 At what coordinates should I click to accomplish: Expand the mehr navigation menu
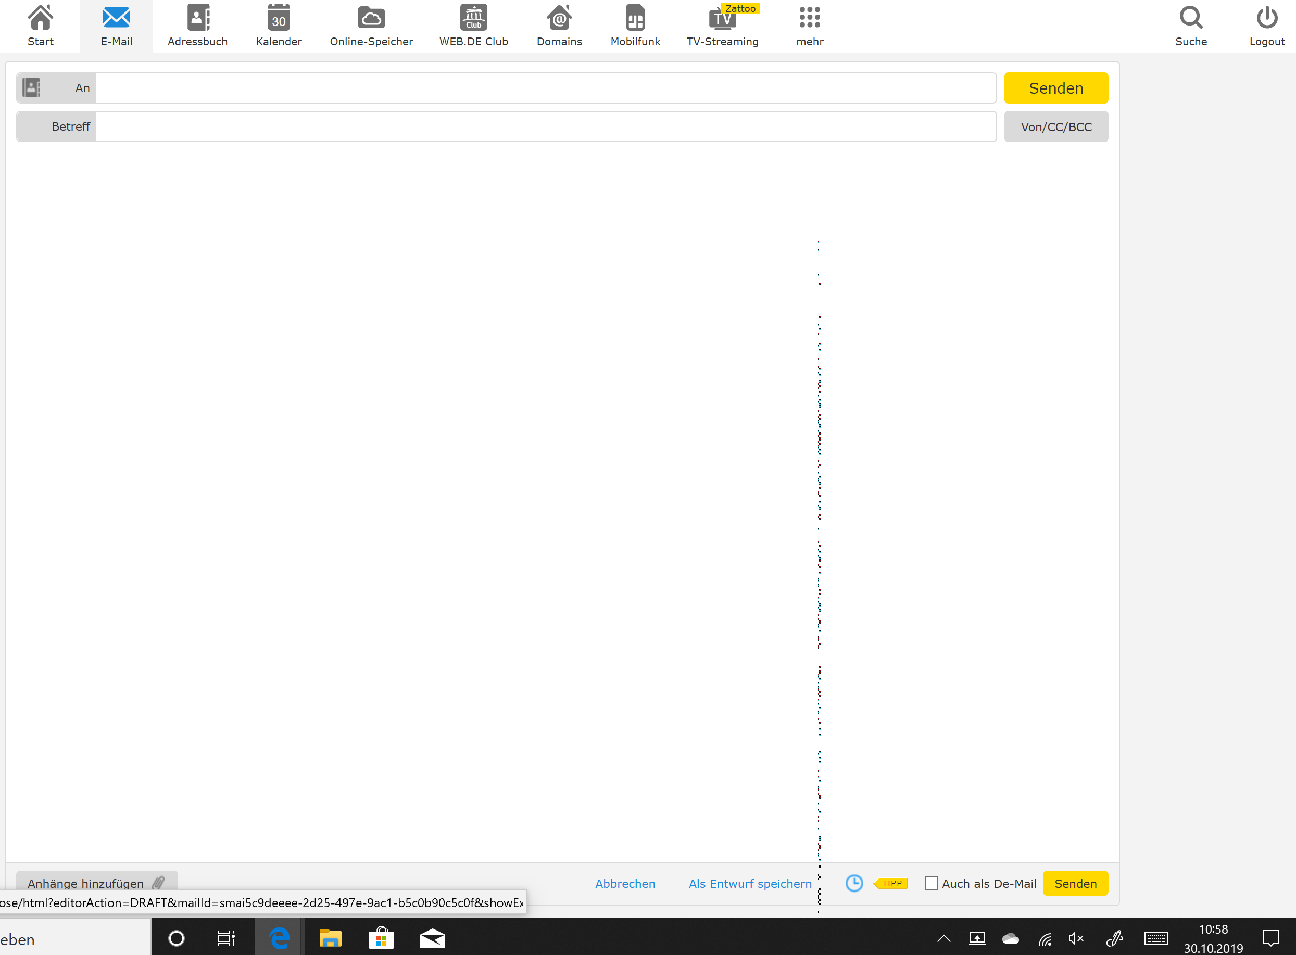[811, 25]
